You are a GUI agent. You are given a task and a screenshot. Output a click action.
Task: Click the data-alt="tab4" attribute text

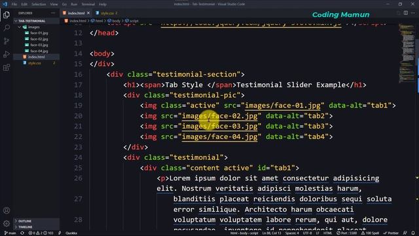[x=297, y=137]
